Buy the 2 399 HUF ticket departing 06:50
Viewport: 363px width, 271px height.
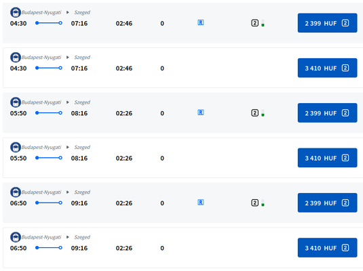point(327,203)
